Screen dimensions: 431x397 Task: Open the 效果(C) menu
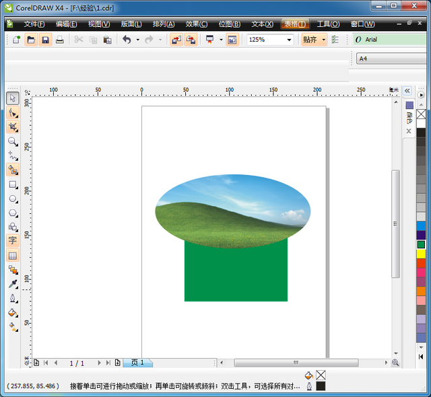pos(196,24)
